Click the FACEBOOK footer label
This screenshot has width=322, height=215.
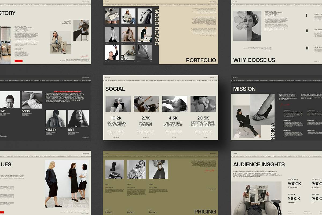(116, 137)
